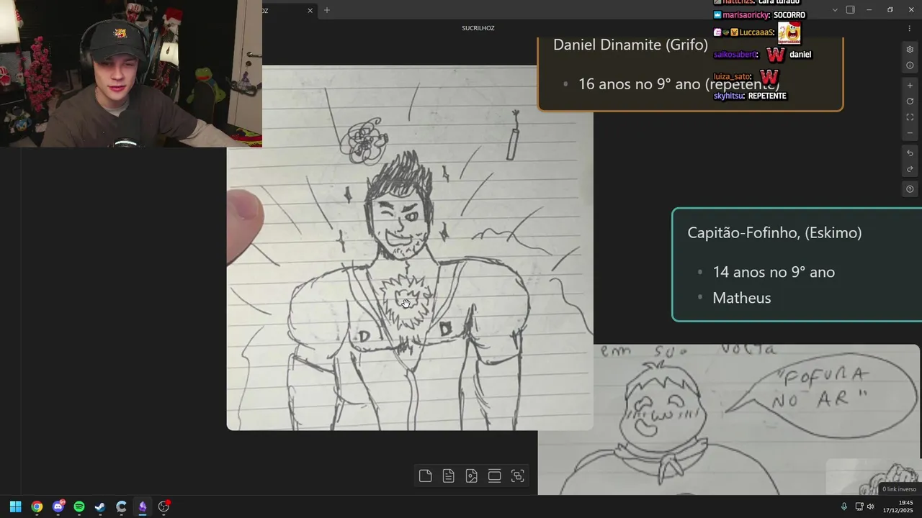
Task: Create group icon in bottom canvas toolbar
Action: pyautogui.click(x=517, y=476)
